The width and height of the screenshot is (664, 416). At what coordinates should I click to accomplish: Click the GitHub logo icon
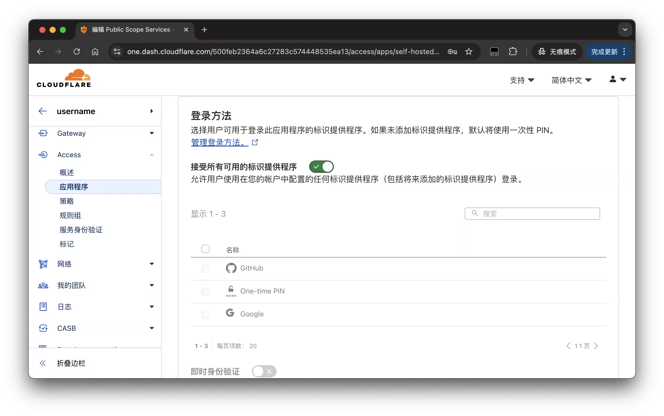pyautogui.click(x=231, y=268)
